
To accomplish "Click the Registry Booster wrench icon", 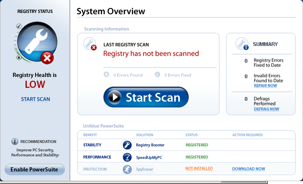I will pos(127,145).
